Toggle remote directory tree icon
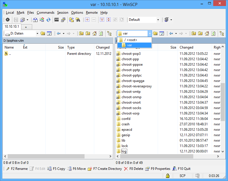228x181 pixels. [222, 33]
